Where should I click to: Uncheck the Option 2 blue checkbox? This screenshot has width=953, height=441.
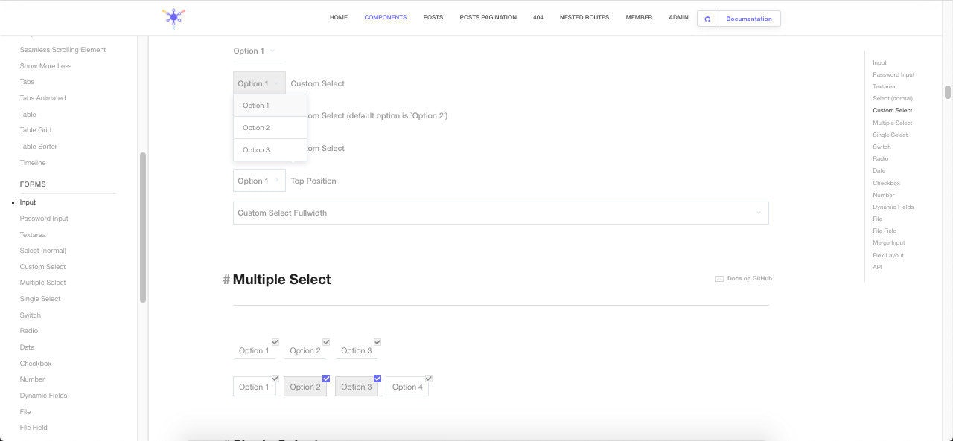click(325, 378)
